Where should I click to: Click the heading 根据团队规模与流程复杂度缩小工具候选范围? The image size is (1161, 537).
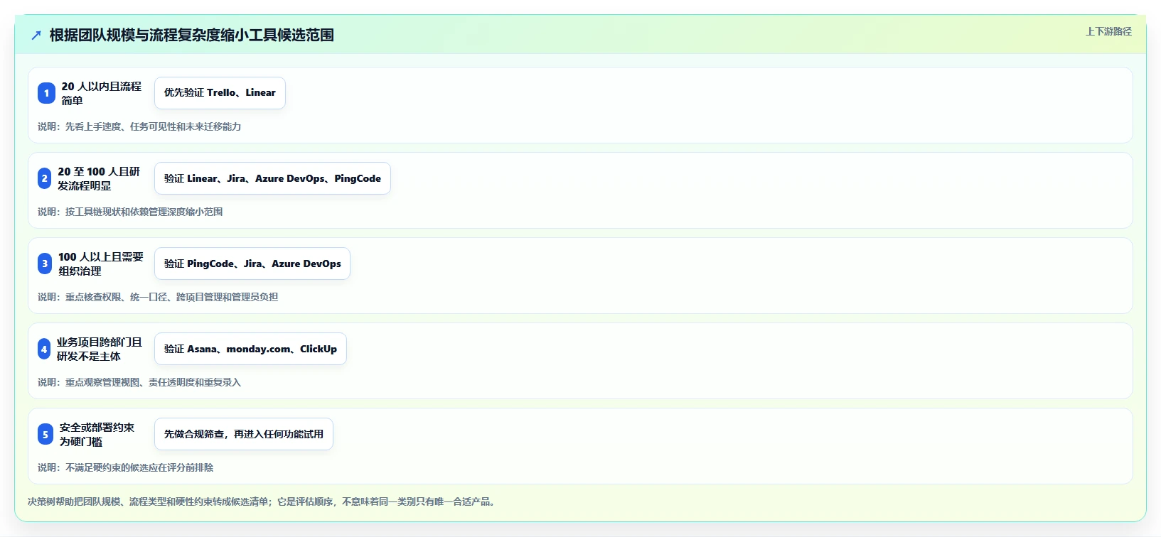click(x=192, y=35)
